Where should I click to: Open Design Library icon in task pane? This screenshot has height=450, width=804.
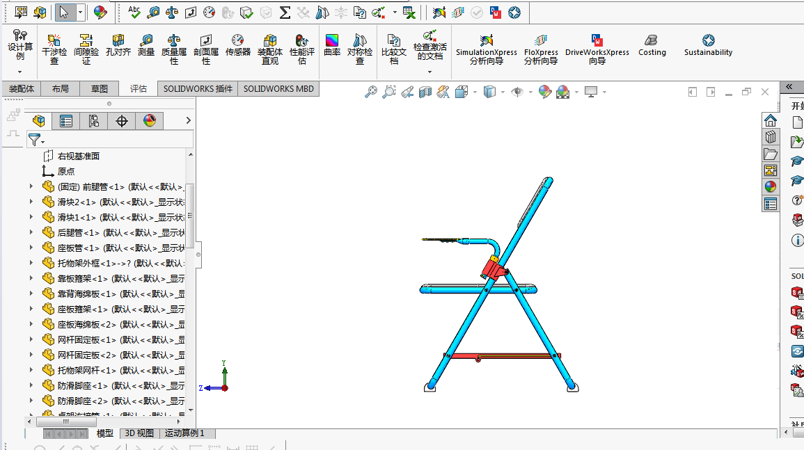pos(770,137)
